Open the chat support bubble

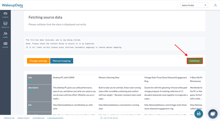click(x=213, y=114)
